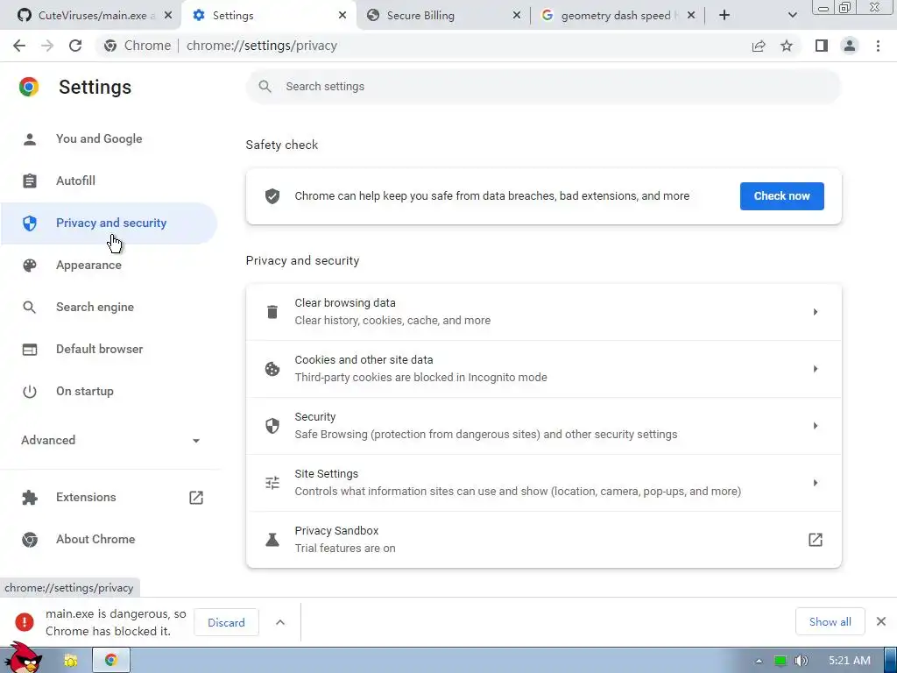Open the file explorer taskbar icon

pyautogui.click(x=71, y=661)
